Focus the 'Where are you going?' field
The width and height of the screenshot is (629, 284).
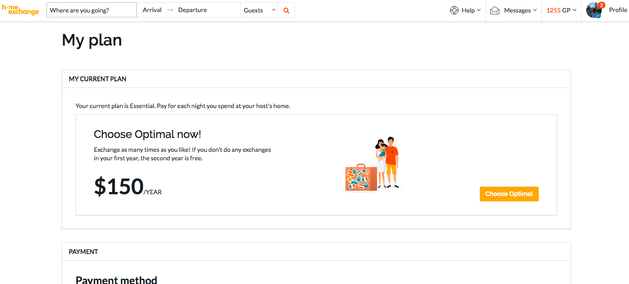coord(92,10)
